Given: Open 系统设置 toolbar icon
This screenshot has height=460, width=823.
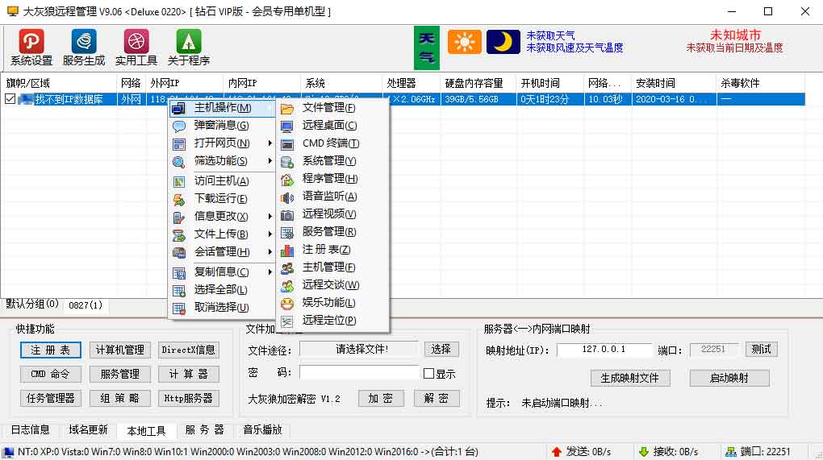Looking at the screenshot, I should pyautogui.click(x=31, y=42).
